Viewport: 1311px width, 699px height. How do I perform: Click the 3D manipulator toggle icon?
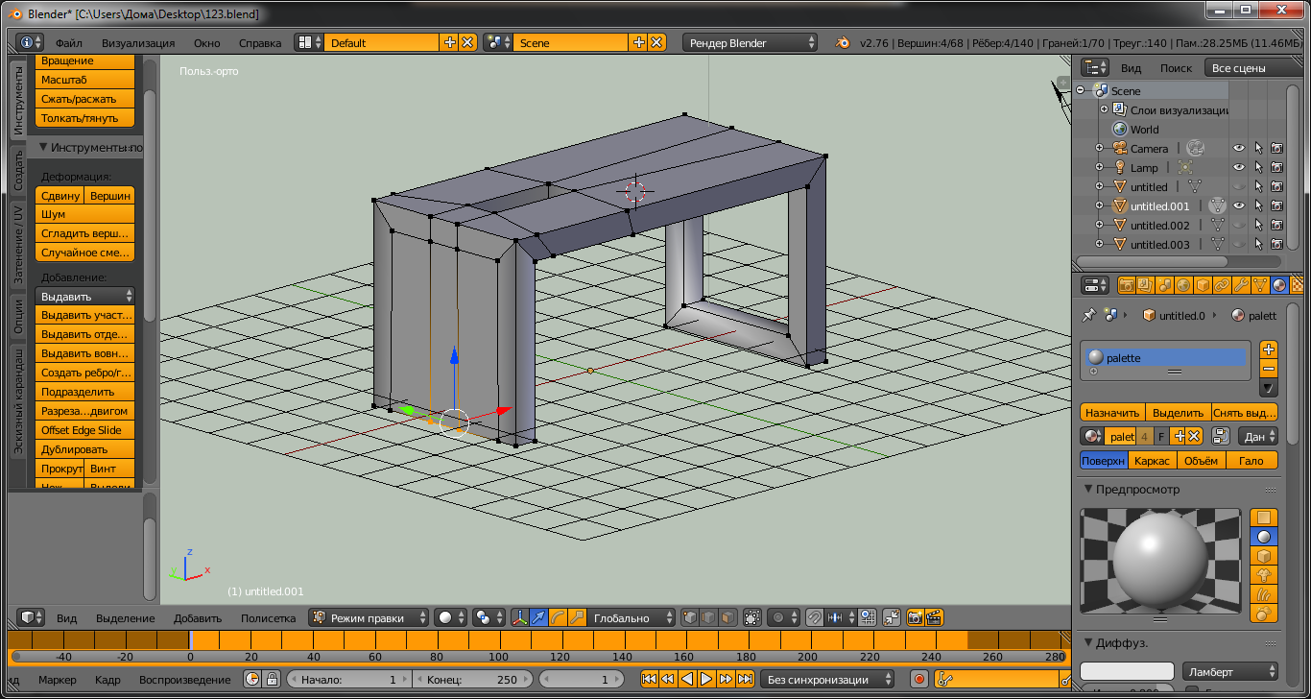tap(519, 617)
